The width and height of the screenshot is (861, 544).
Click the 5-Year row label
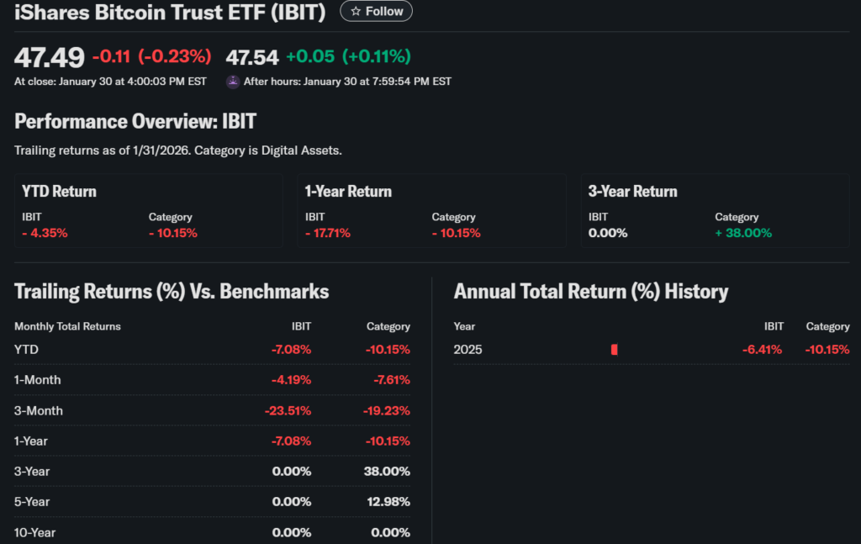click(32, 502)
